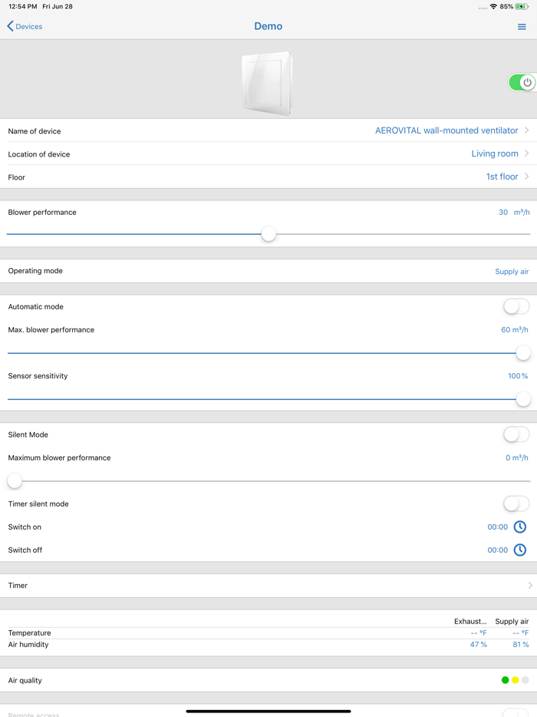Tap the green air quality dot
This screenshot has height=717, width=537.
505,680
